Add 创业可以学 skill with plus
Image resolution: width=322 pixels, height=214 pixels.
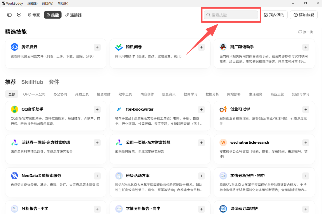306,110
